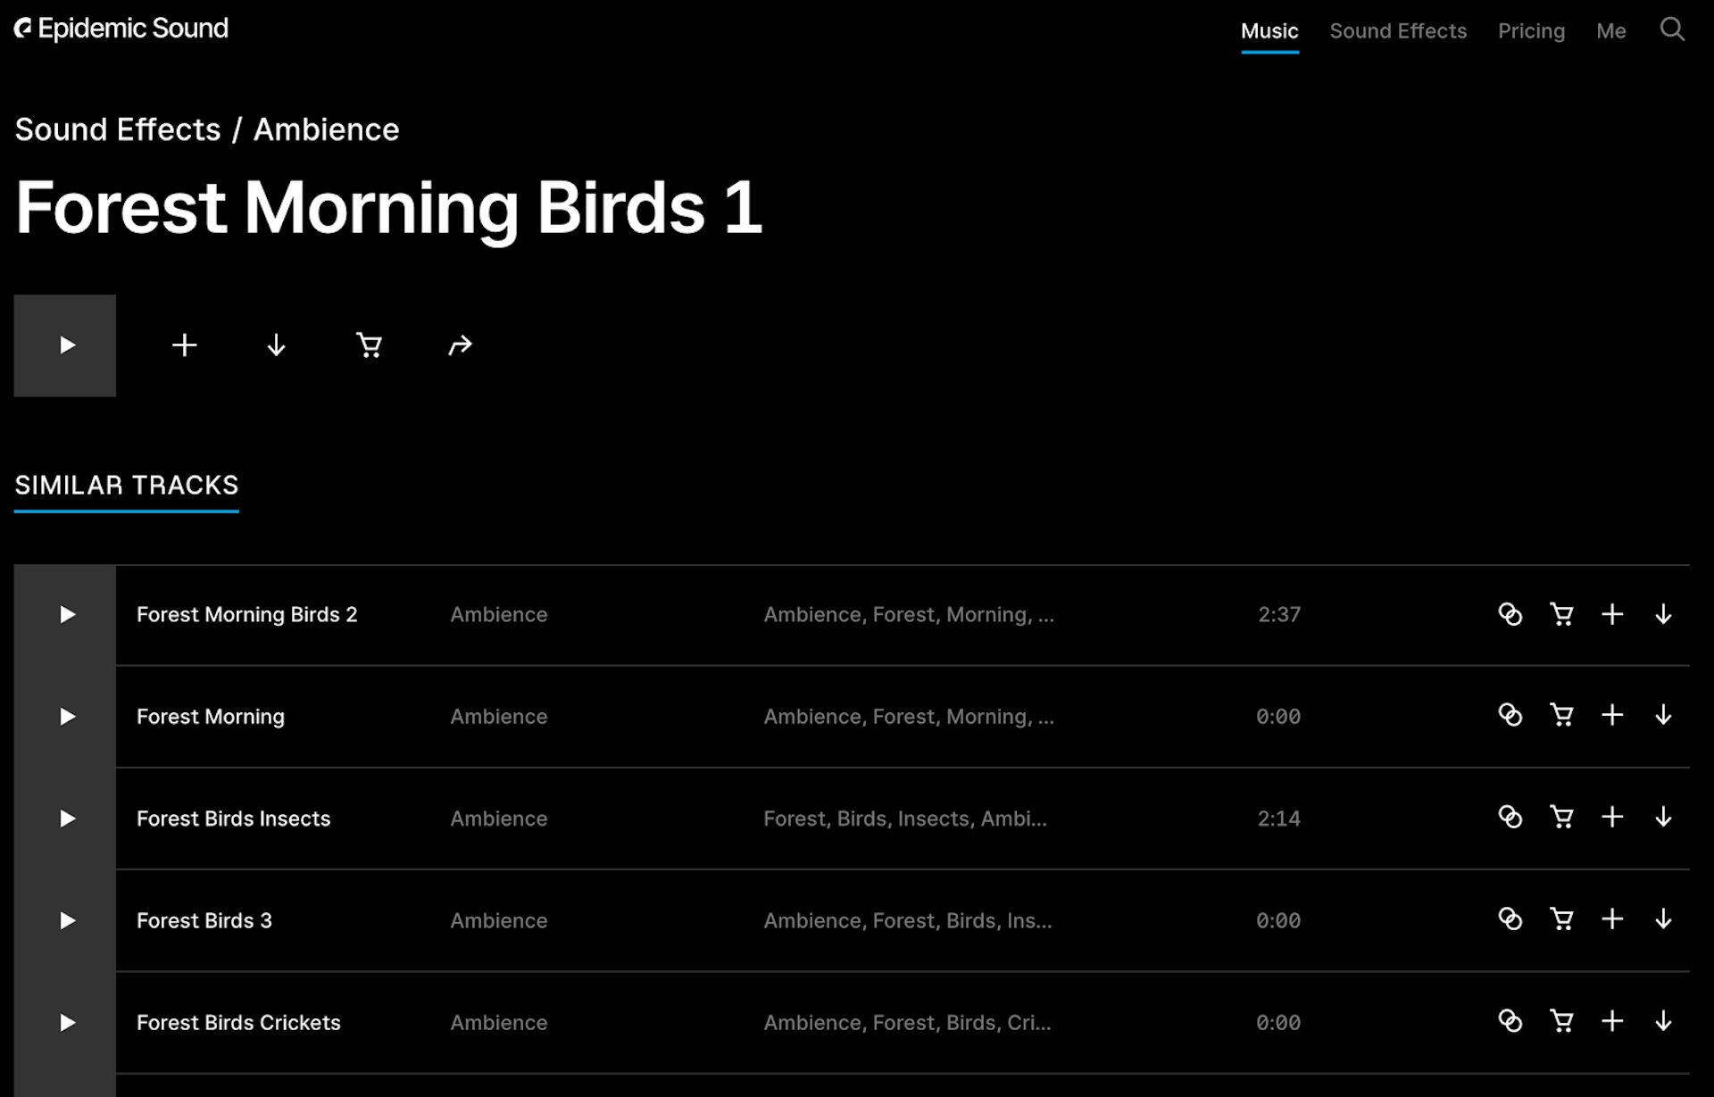Add main track to cart
The height and width of the screenshot is (1097, 1714).
point(369,345)
